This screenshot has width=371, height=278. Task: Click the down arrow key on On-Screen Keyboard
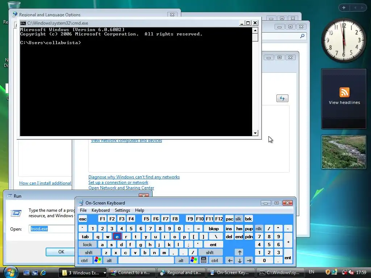coord(239,261)
